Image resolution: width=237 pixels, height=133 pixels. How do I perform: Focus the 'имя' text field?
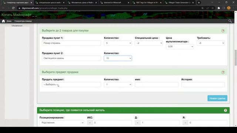[157, 85]
